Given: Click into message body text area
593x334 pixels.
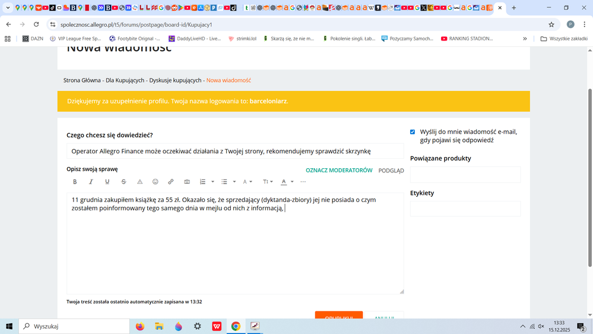Looking at the screenshot, I should (235, 244).
